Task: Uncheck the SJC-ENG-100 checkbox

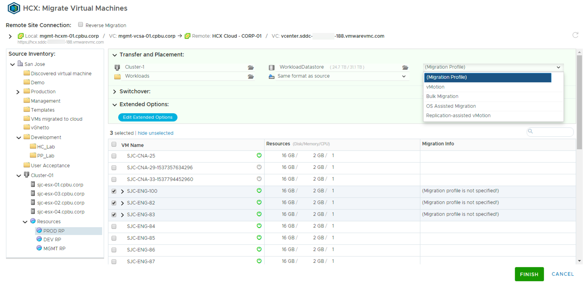Action: pyautogui.click(x=114, y=191)
